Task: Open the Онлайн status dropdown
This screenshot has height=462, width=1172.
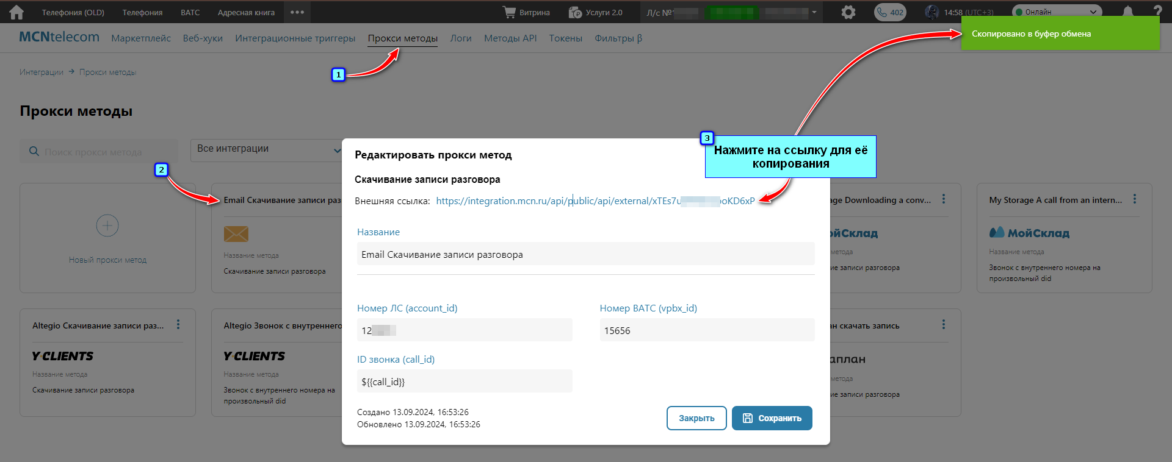Action: [x=1057, y=12]
